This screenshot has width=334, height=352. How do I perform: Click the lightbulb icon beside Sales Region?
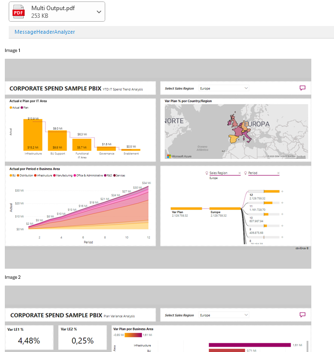[x=207, y=173]
